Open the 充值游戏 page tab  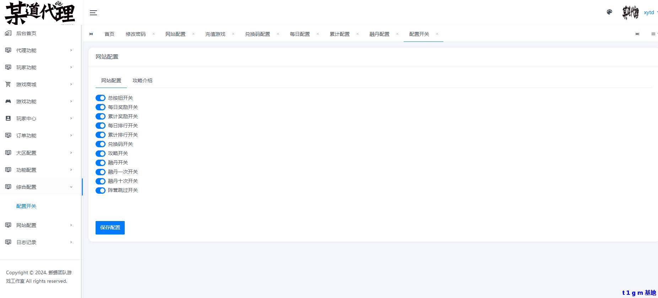point(215,34)
